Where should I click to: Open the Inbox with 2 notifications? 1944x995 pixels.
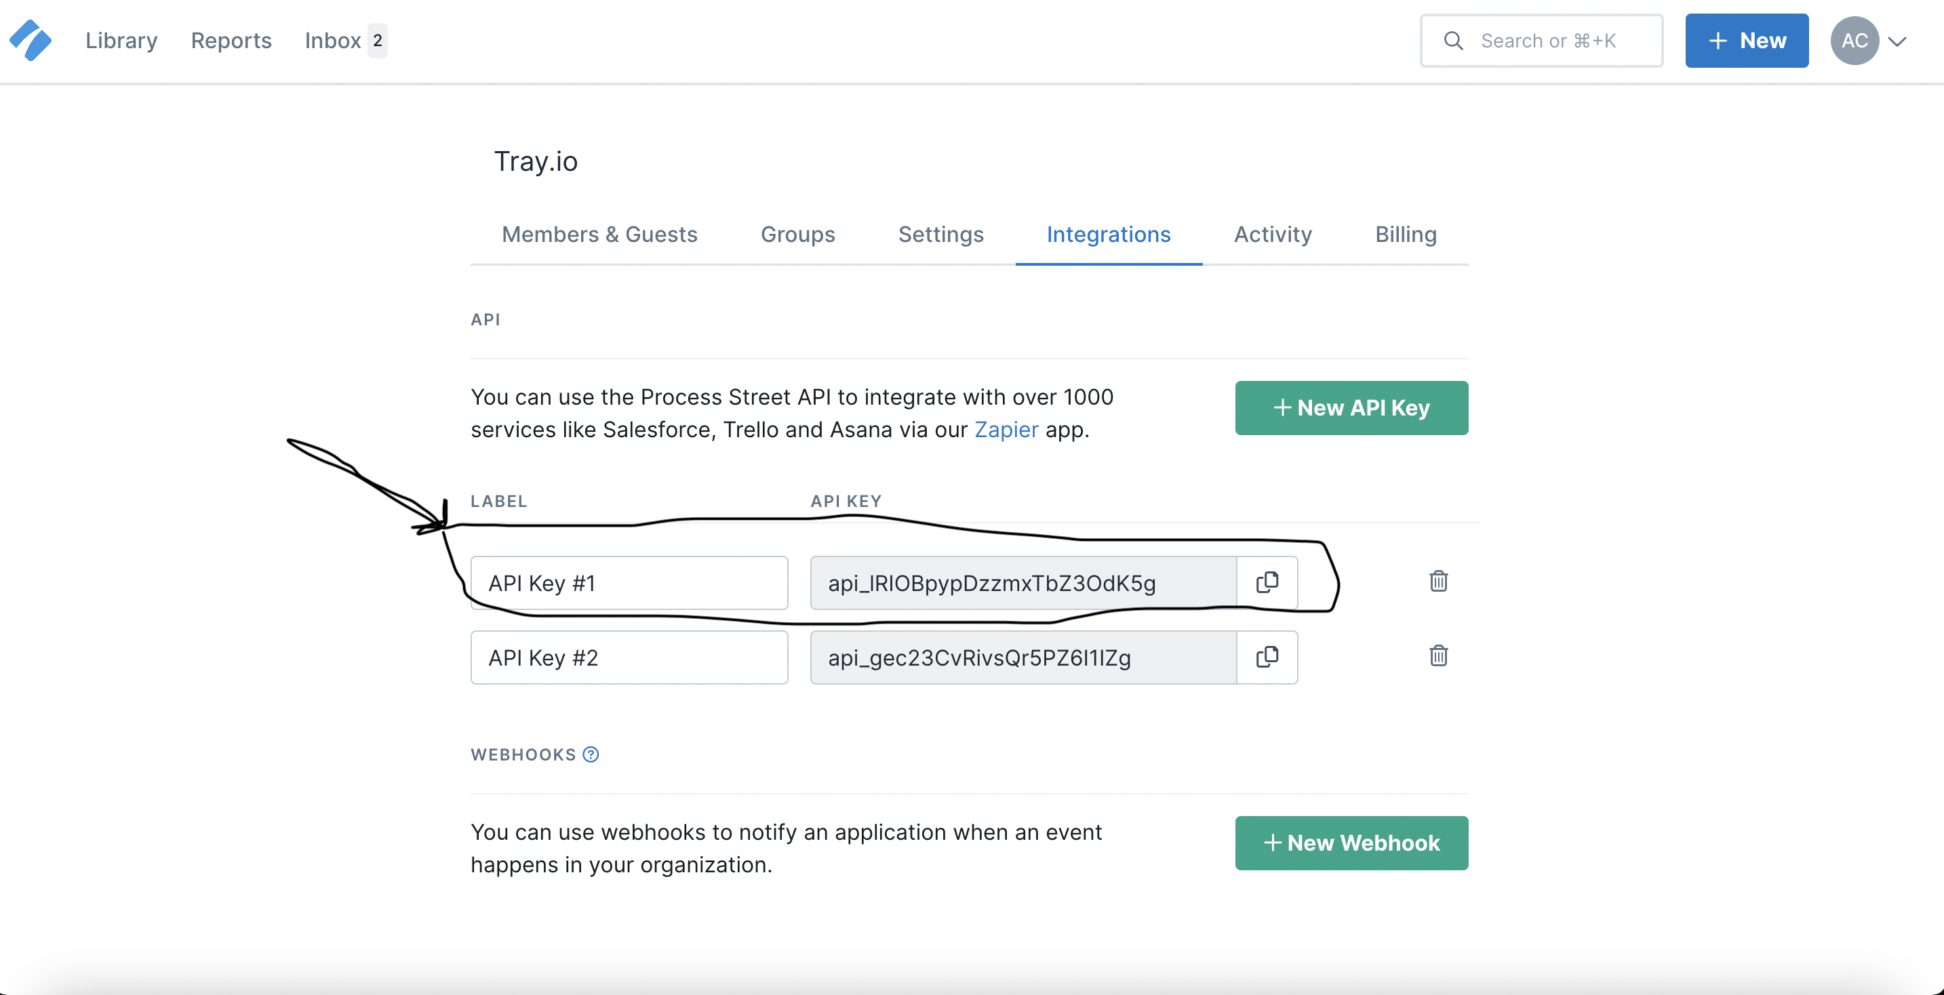pyautogui.click(x=332, y=40)
